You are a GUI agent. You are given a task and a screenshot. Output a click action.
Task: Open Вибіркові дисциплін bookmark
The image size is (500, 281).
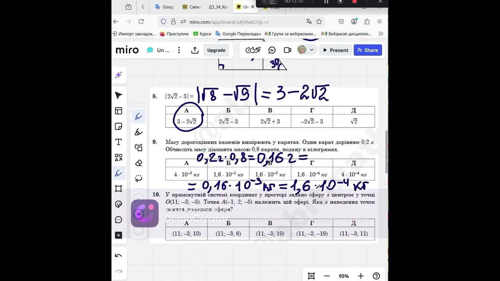346,34
